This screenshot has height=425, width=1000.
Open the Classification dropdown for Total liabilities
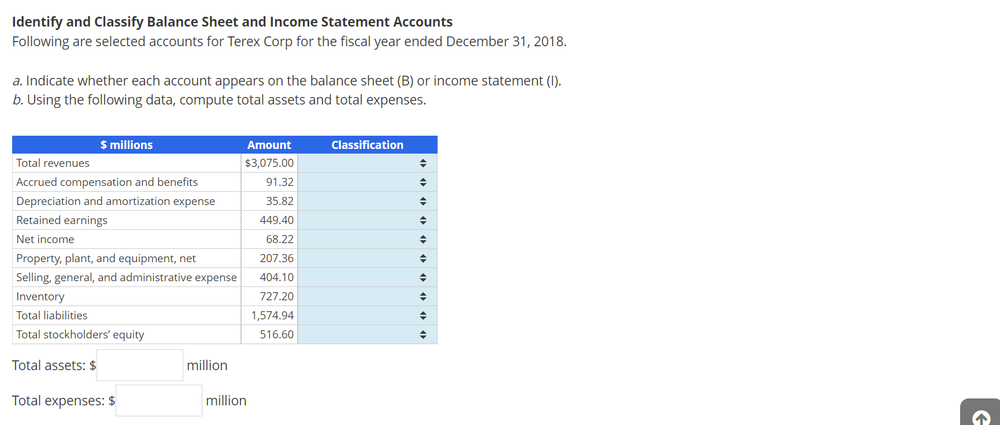point(423,315)
